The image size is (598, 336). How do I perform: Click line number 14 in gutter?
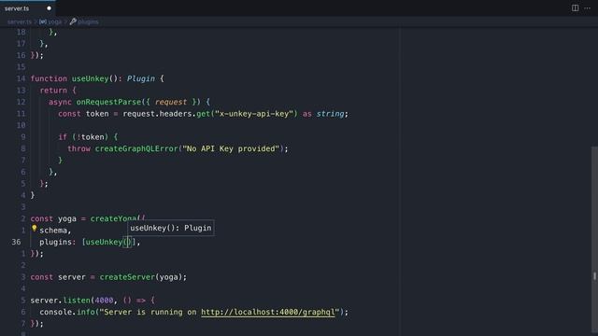pyautogui.click(x=21, y=78)
